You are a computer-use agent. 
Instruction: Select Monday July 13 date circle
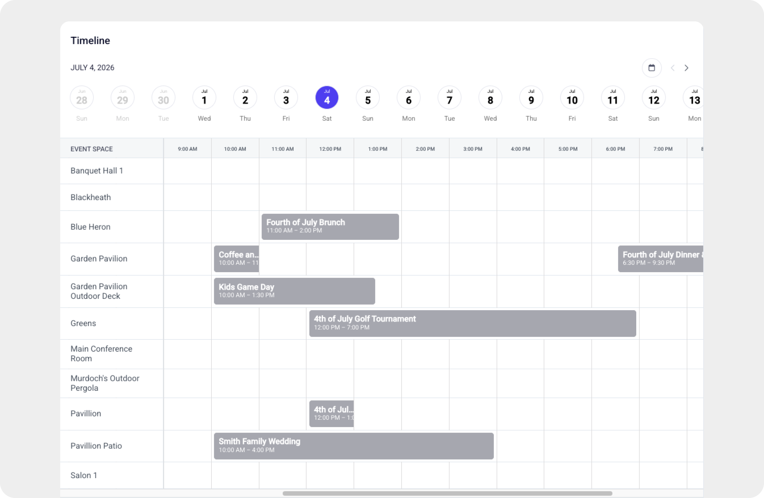[x=693, y=97]
